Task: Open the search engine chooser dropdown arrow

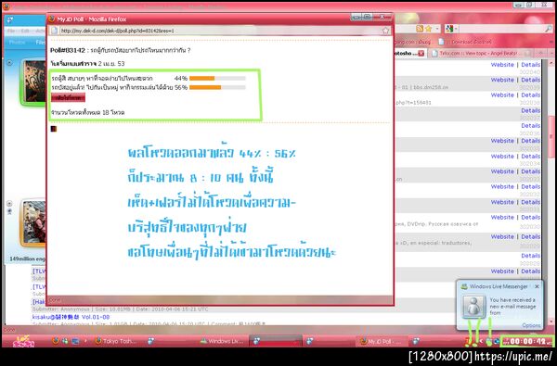Action: 455,29
